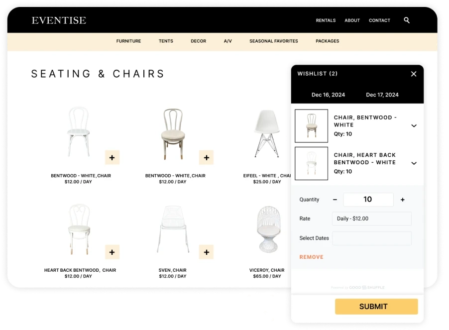The image size is (449, 330).
Task: Open the search icon in the header
Action: coord(406,20)
